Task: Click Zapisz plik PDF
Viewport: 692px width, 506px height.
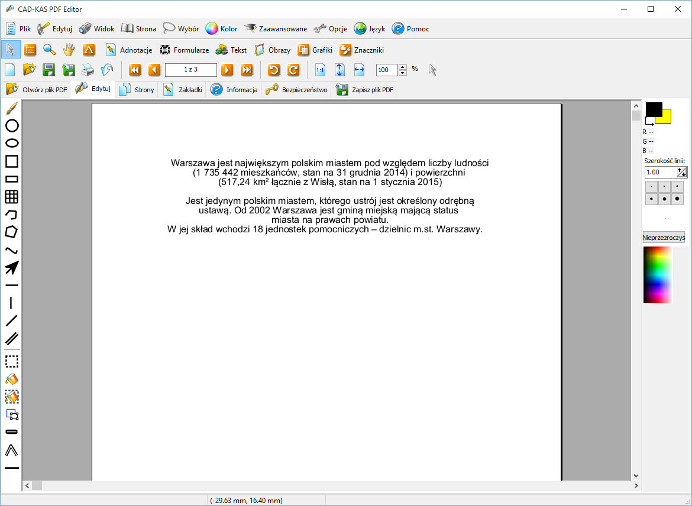Action: (x=364, y=89)
